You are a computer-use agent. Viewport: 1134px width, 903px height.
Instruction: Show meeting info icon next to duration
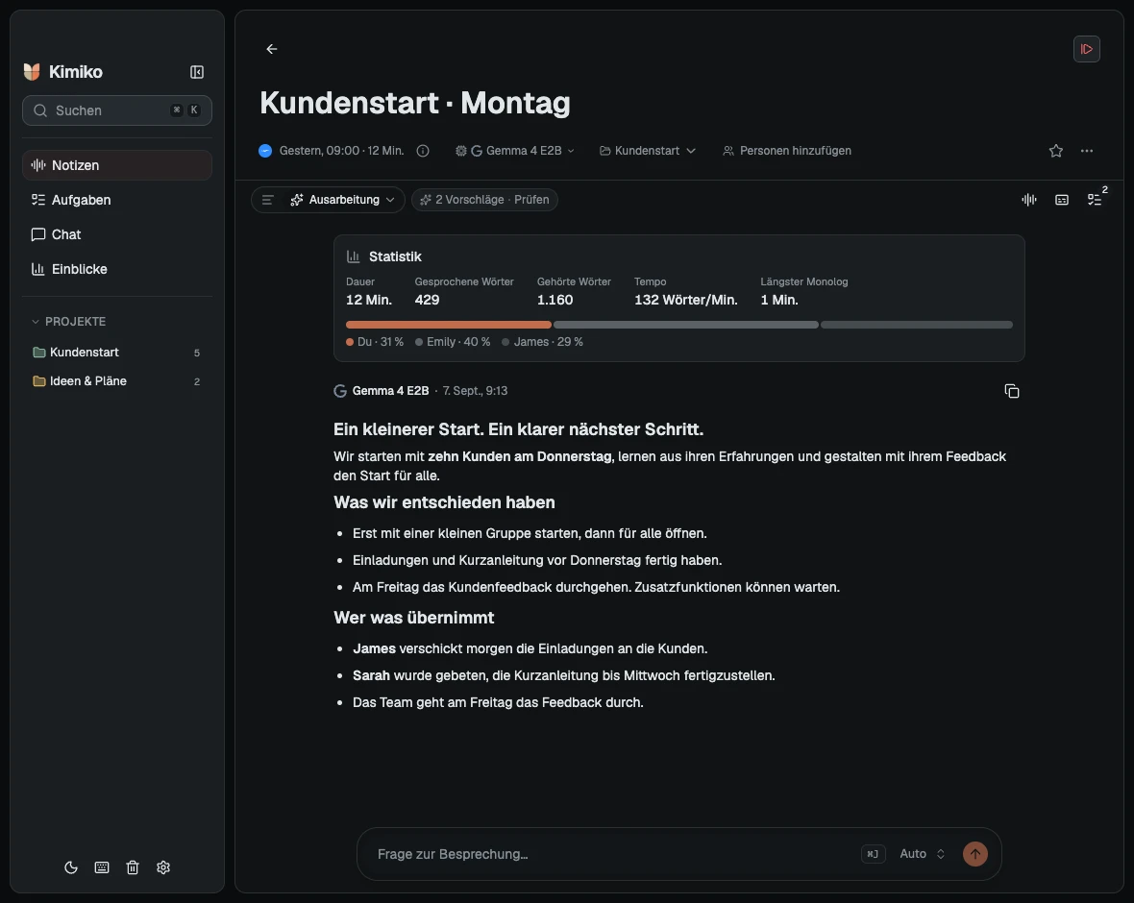423,151
